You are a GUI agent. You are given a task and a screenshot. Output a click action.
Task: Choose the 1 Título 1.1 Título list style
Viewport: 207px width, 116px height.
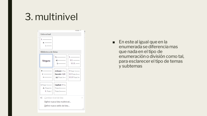[x=74, y=74]
